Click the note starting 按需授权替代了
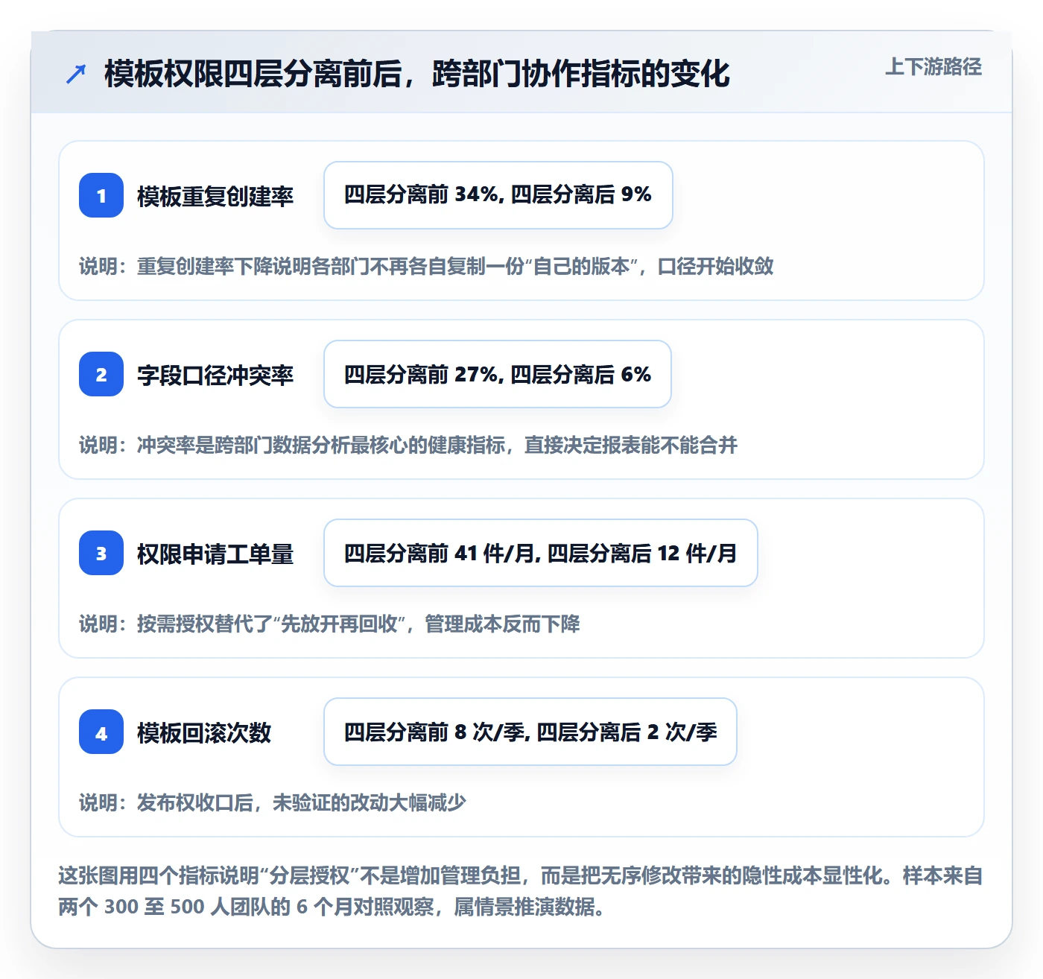The image size is (1043, 979). pyautogui.click(x=329, y=624)
